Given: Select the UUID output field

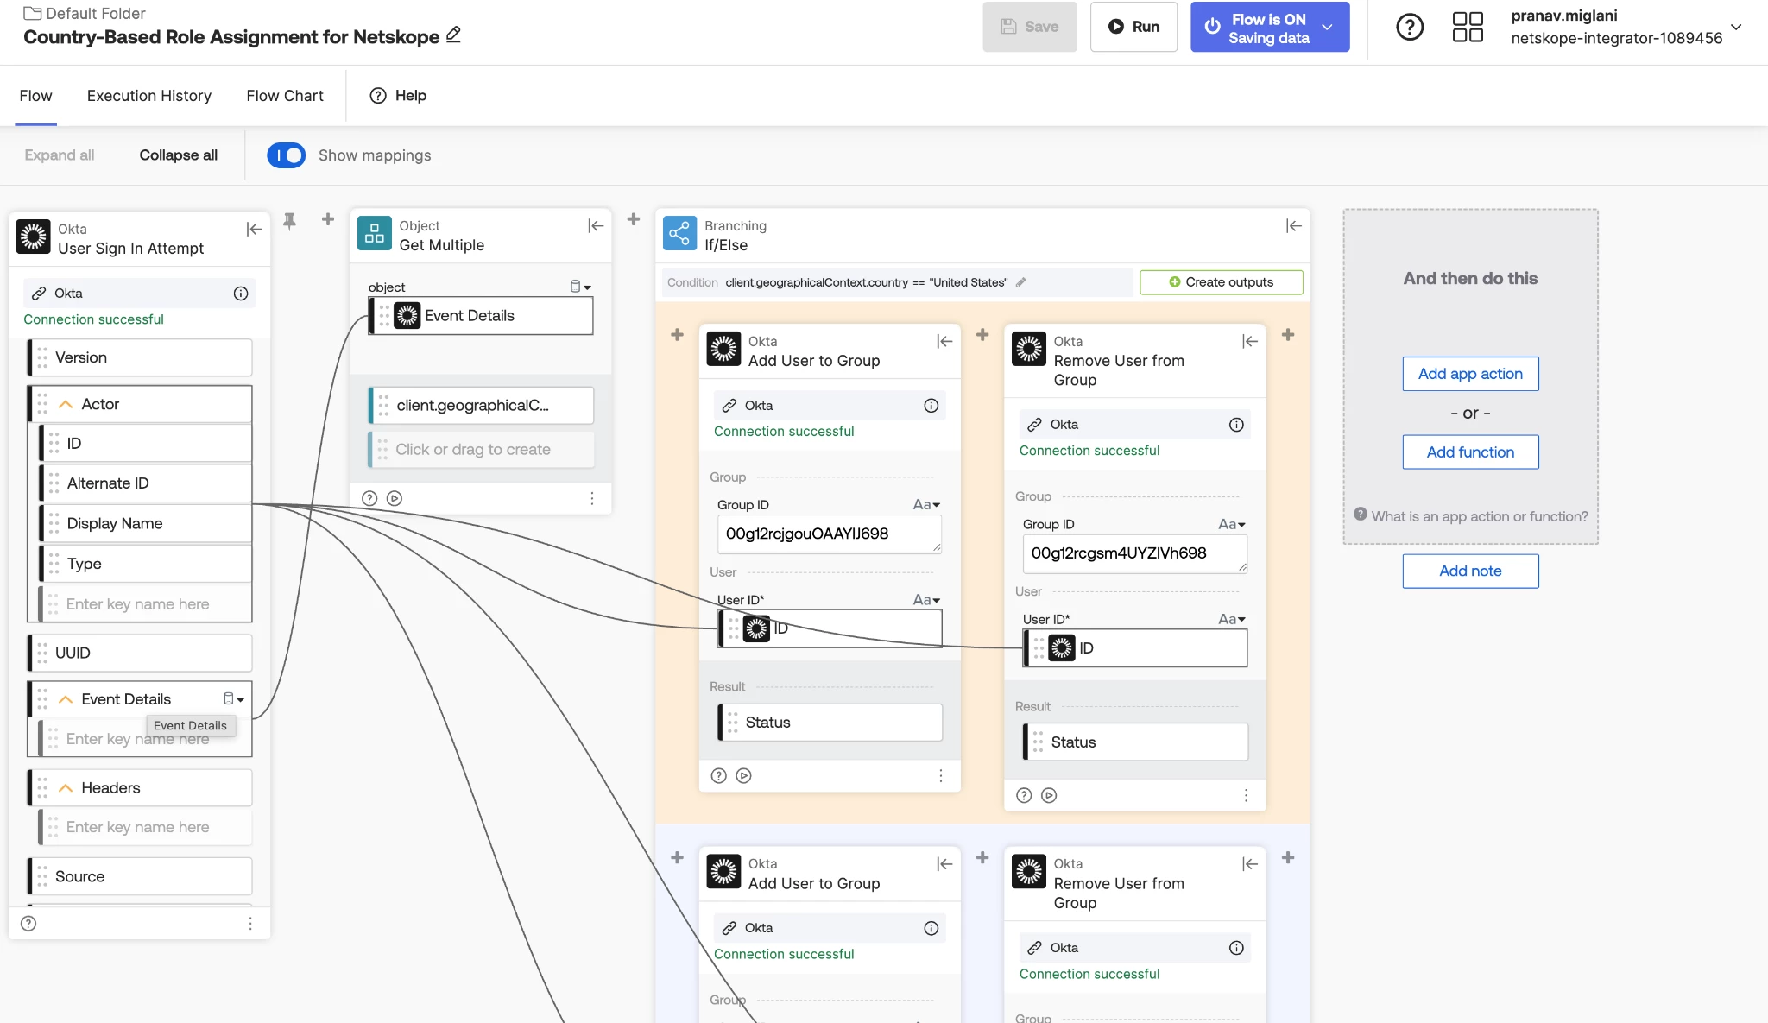Looking at the screenshot, I should click(139, 654).
